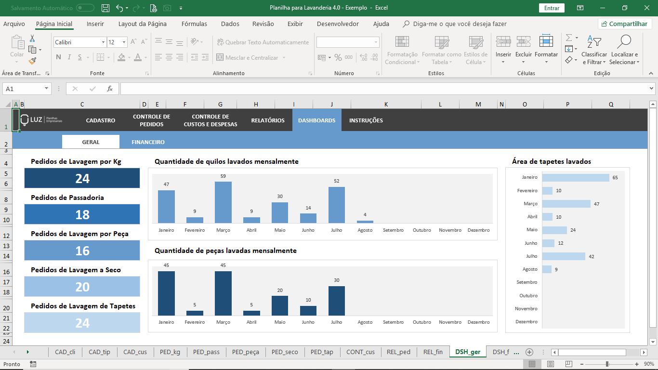Viewport: 658px width, 370px height.
Task: Click the Normal view icon in status bar
Action: click(x=532, y=364)
